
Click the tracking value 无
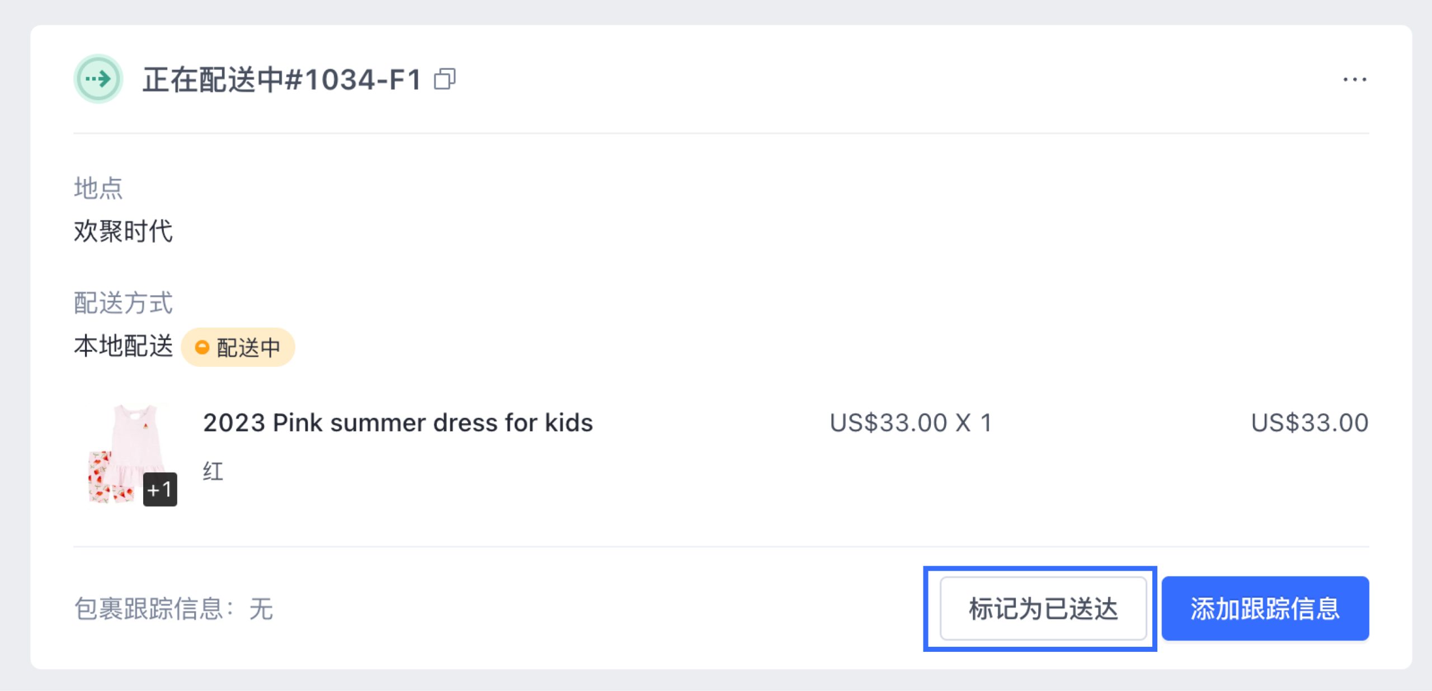click(x=261, y=609)
